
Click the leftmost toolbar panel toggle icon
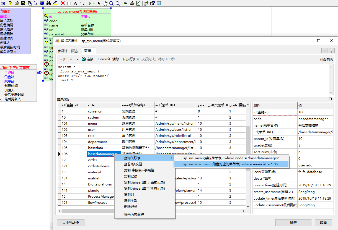click(x=3, y=3)
